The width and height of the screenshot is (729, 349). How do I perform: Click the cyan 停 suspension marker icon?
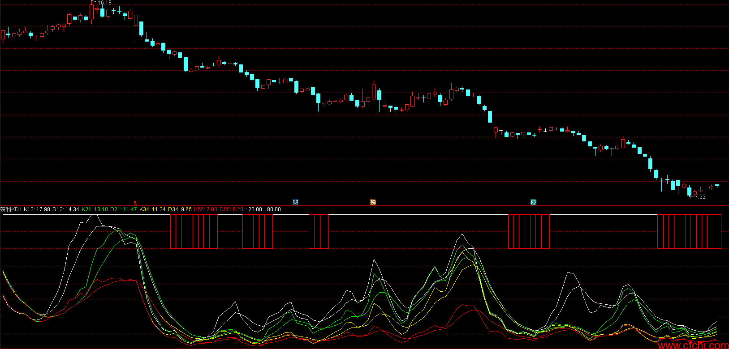click(x=533, y=202)
